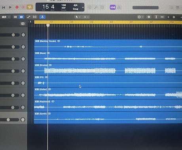Viewport: 182px width, 150px height.
Task: Click the pan knob on Backing Vocals track
Action: 23,47
